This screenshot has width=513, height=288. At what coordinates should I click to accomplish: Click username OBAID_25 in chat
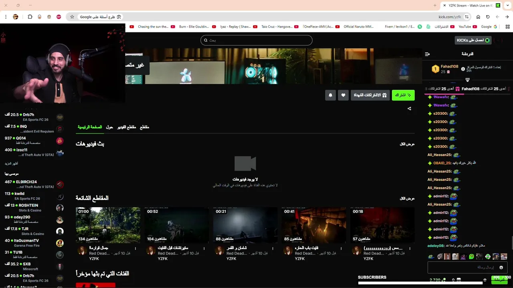pos(442,163)
